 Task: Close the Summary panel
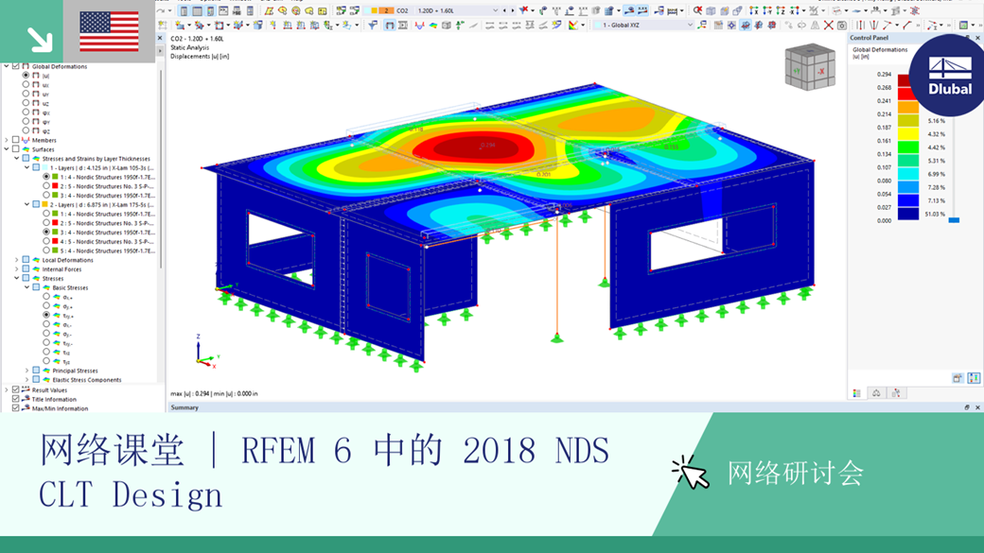click(x=977, y=407)
